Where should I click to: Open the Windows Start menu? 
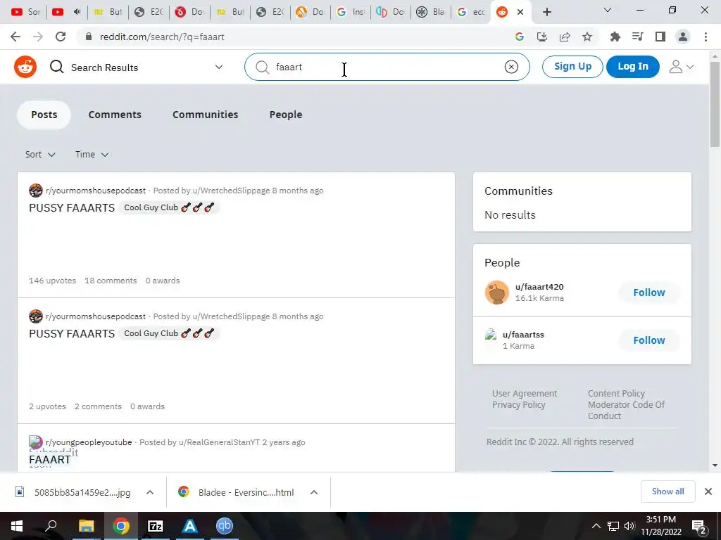click(17, 526)
